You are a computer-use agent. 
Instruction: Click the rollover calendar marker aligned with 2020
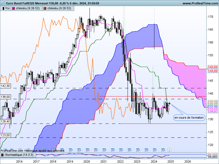[x=88, y=150]
